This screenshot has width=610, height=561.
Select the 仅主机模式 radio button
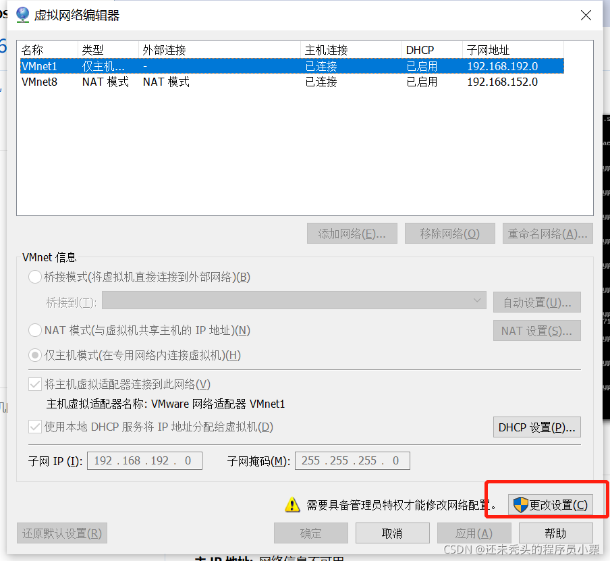pyautogui.click(x=35, y=355)
